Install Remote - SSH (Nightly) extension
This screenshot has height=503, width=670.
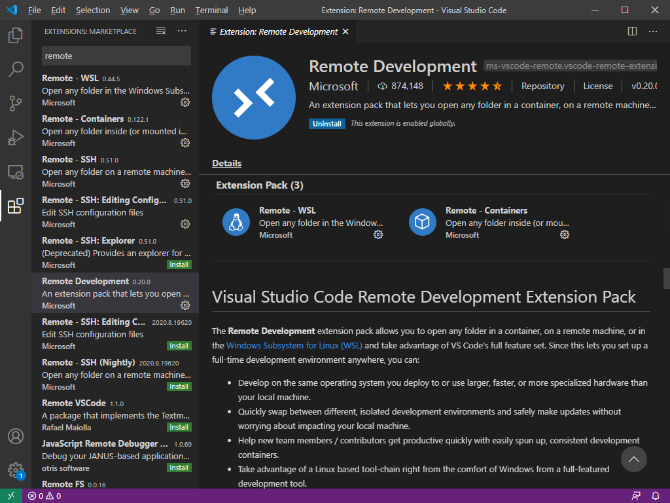coord(179,386)
